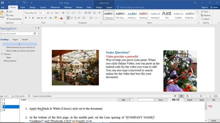Click the Text Effects icon
Image resolution: width=220 pixels, height=123 pixels.
(x=51, y=18)
